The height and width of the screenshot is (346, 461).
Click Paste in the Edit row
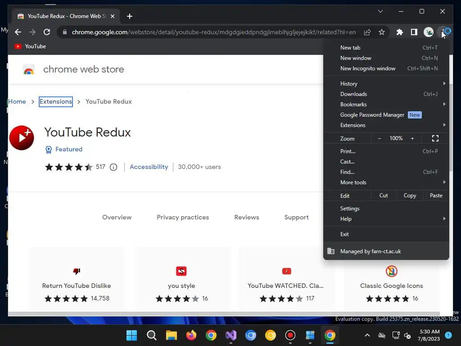(436, 196)
